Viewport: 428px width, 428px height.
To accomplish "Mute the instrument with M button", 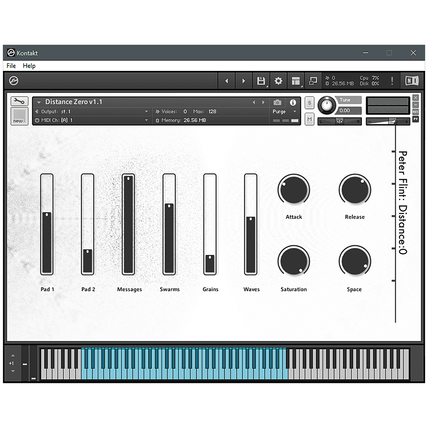I will coord(309,119).
